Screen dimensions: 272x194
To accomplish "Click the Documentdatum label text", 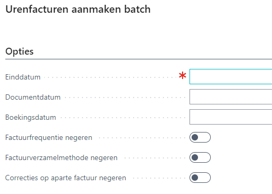I will [x=33, y=98].
